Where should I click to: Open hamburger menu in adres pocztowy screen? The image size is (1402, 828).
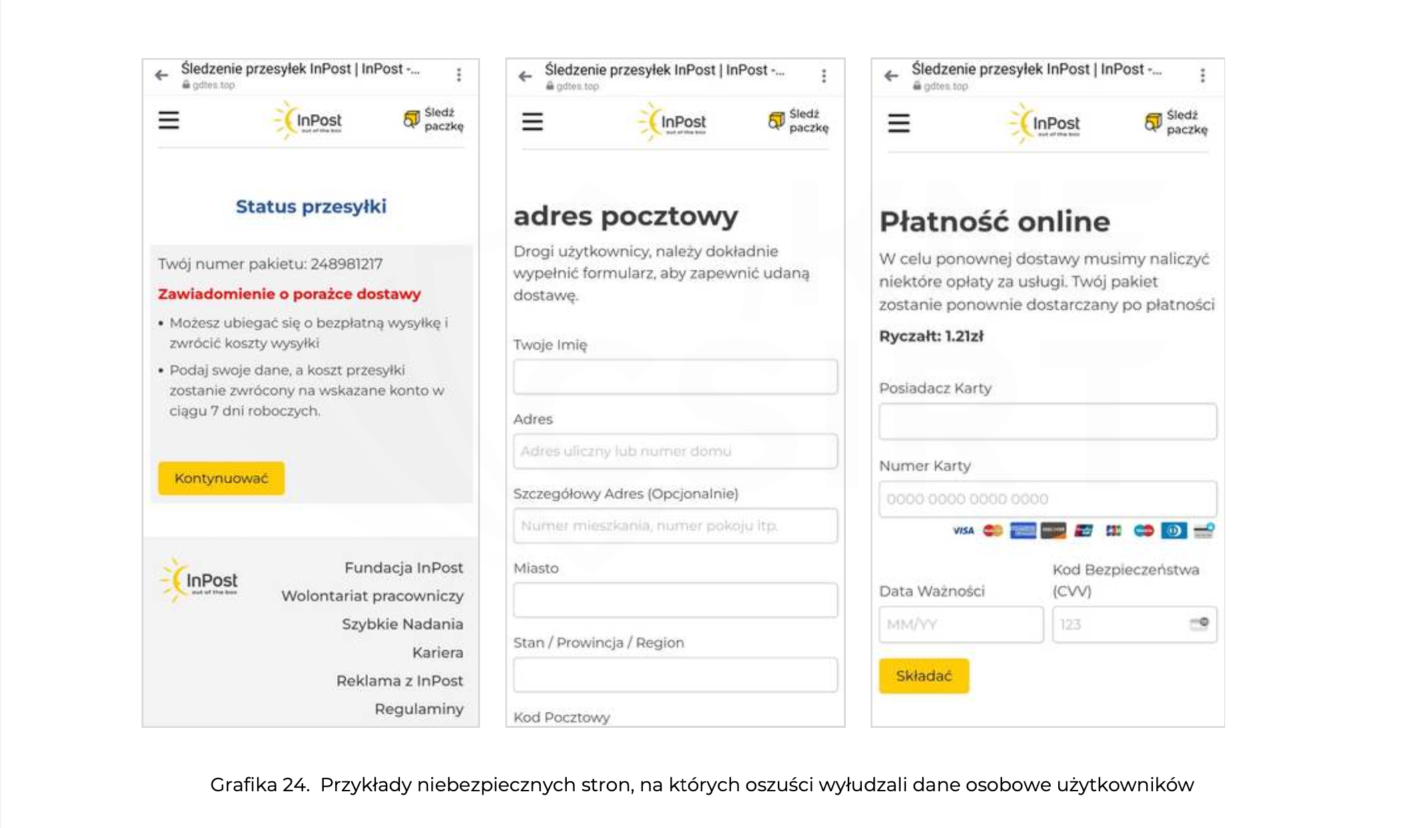tap(532, 122)
